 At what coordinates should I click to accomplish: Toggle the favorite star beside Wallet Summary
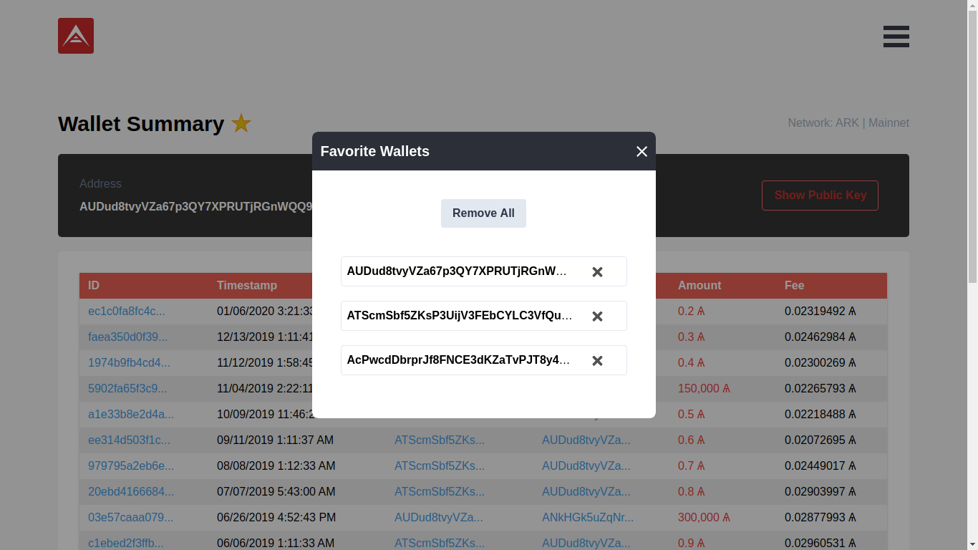(x=241, y=124)
